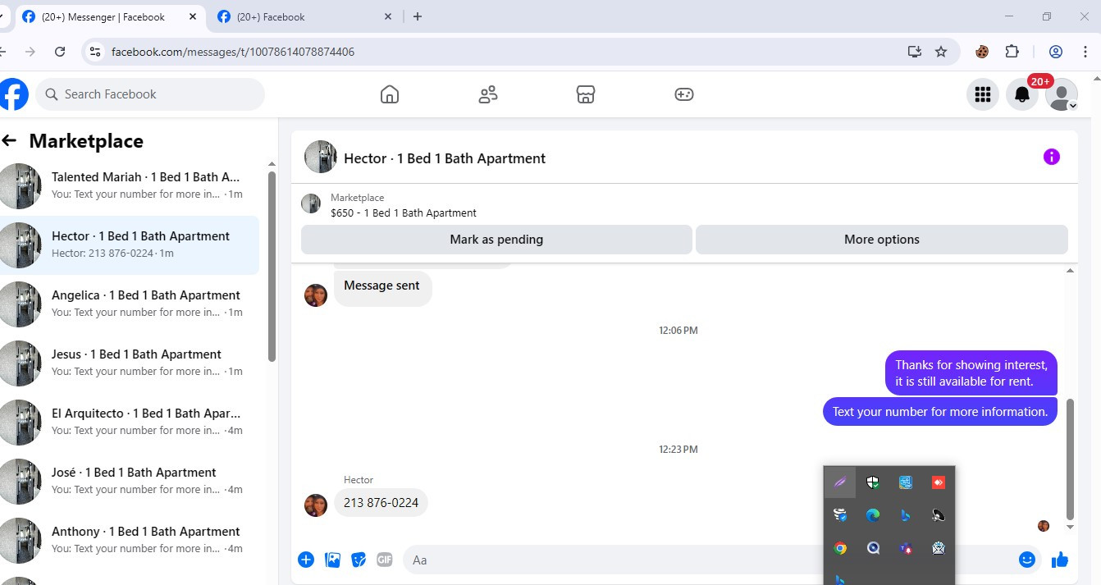Open Chrome three-dot menu
The image size is (1101, 585).
pos(1085,52)
